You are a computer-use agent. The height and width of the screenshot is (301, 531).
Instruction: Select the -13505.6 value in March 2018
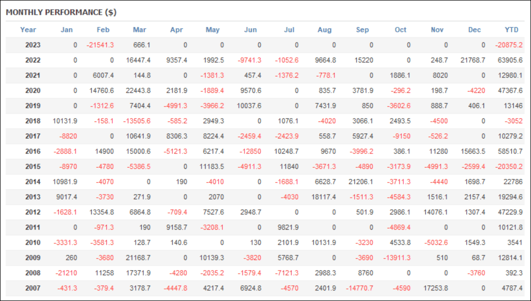click(136, 121)
